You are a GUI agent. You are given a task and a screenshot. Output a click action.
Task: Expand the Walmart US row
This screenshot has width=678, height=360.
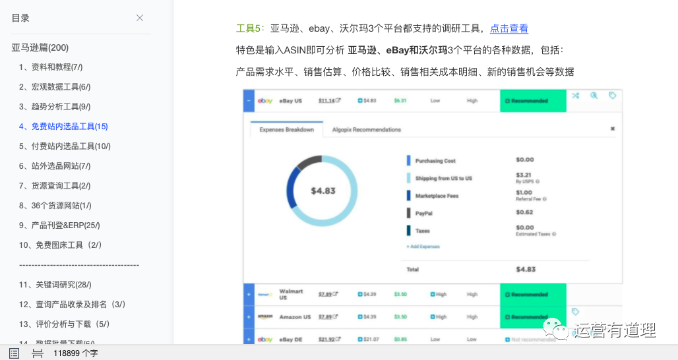point(249,294)
